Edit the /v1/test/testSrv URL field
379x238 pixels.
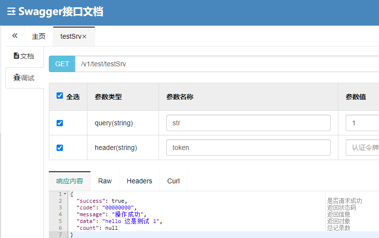(x=227, y=64)
